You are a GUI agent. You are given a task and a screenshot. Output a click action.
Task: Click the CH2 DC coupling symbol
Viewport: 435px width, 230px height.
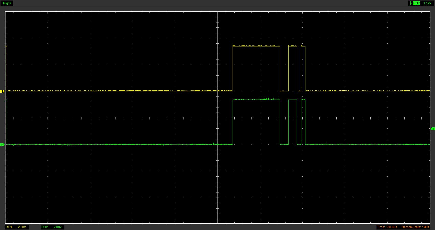[50, 227]
